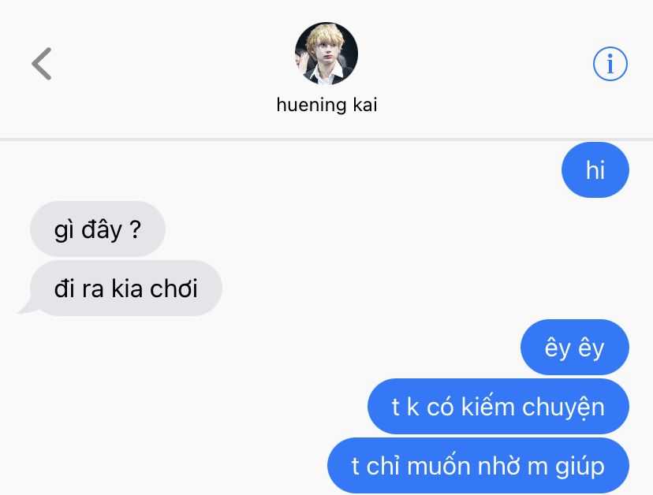Select the "t k có kiếm chuyện" message
This screenshot has height=495, width=653.
tap(498, 406)
